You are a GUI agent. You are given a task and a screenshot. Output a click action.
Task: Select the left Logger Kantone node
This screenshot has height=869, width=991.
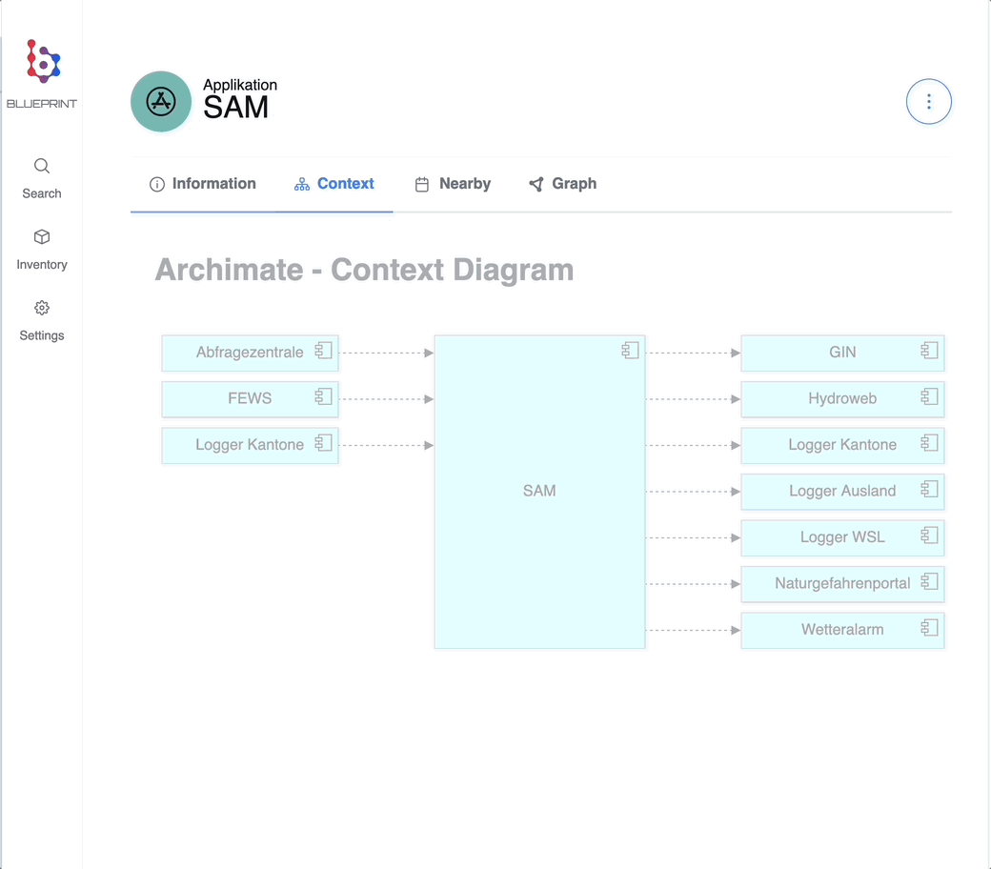251,445
